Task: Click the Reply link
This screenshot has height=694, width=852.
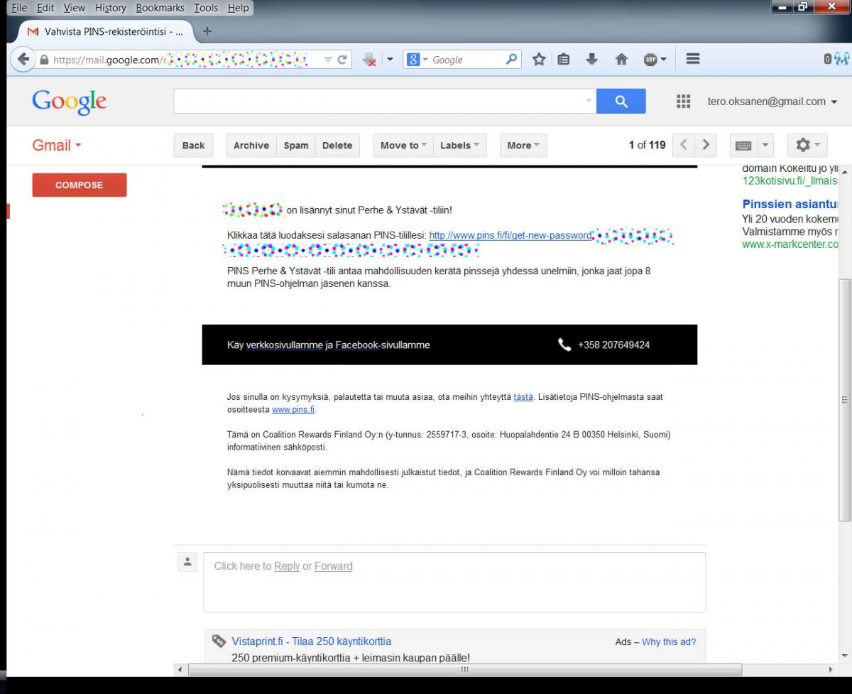Action: 287,566
